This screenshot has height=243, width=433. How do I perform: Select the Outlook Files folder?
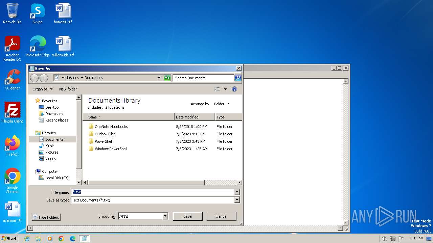coord(102,134)
